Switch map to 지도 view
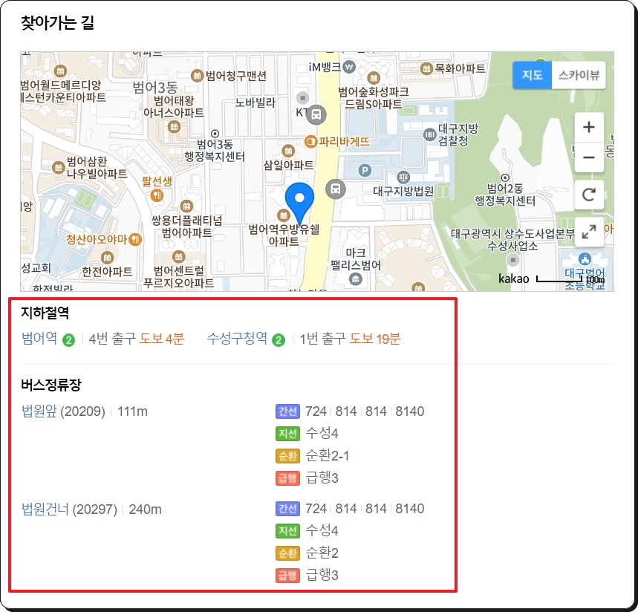The height and width of the screenshot is (612, 638). point(533,75)
